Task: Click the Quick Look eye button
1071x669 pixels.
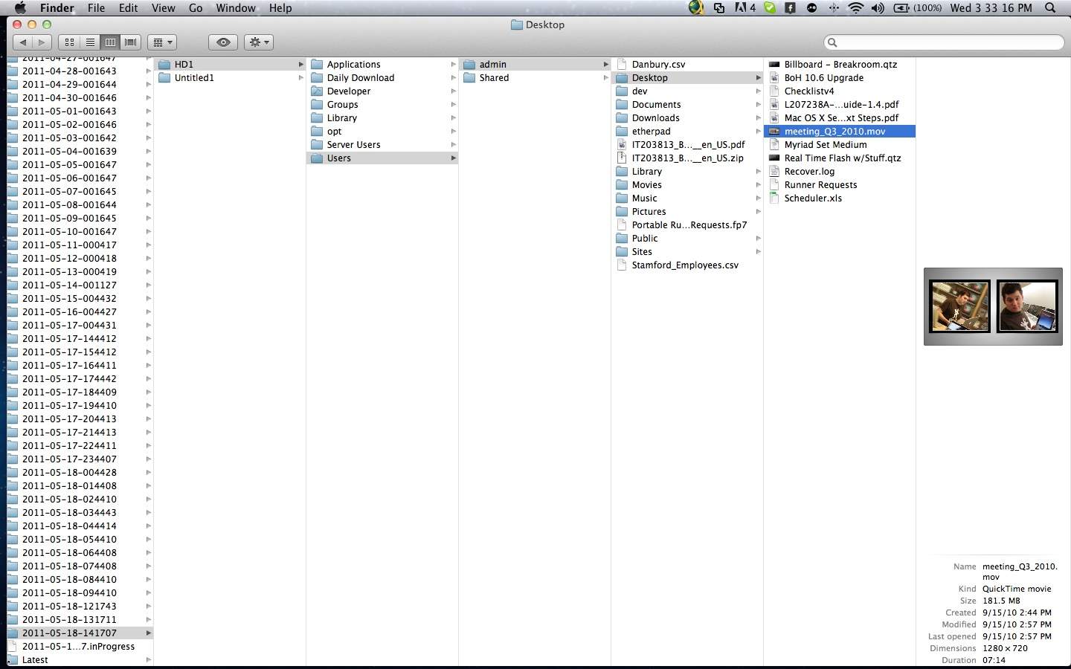Action: pos(223,42)
